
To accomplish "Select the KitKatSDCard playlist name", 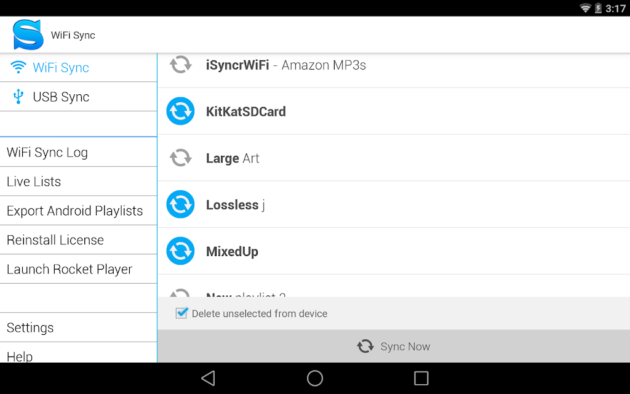I will [x=246, y=111].
